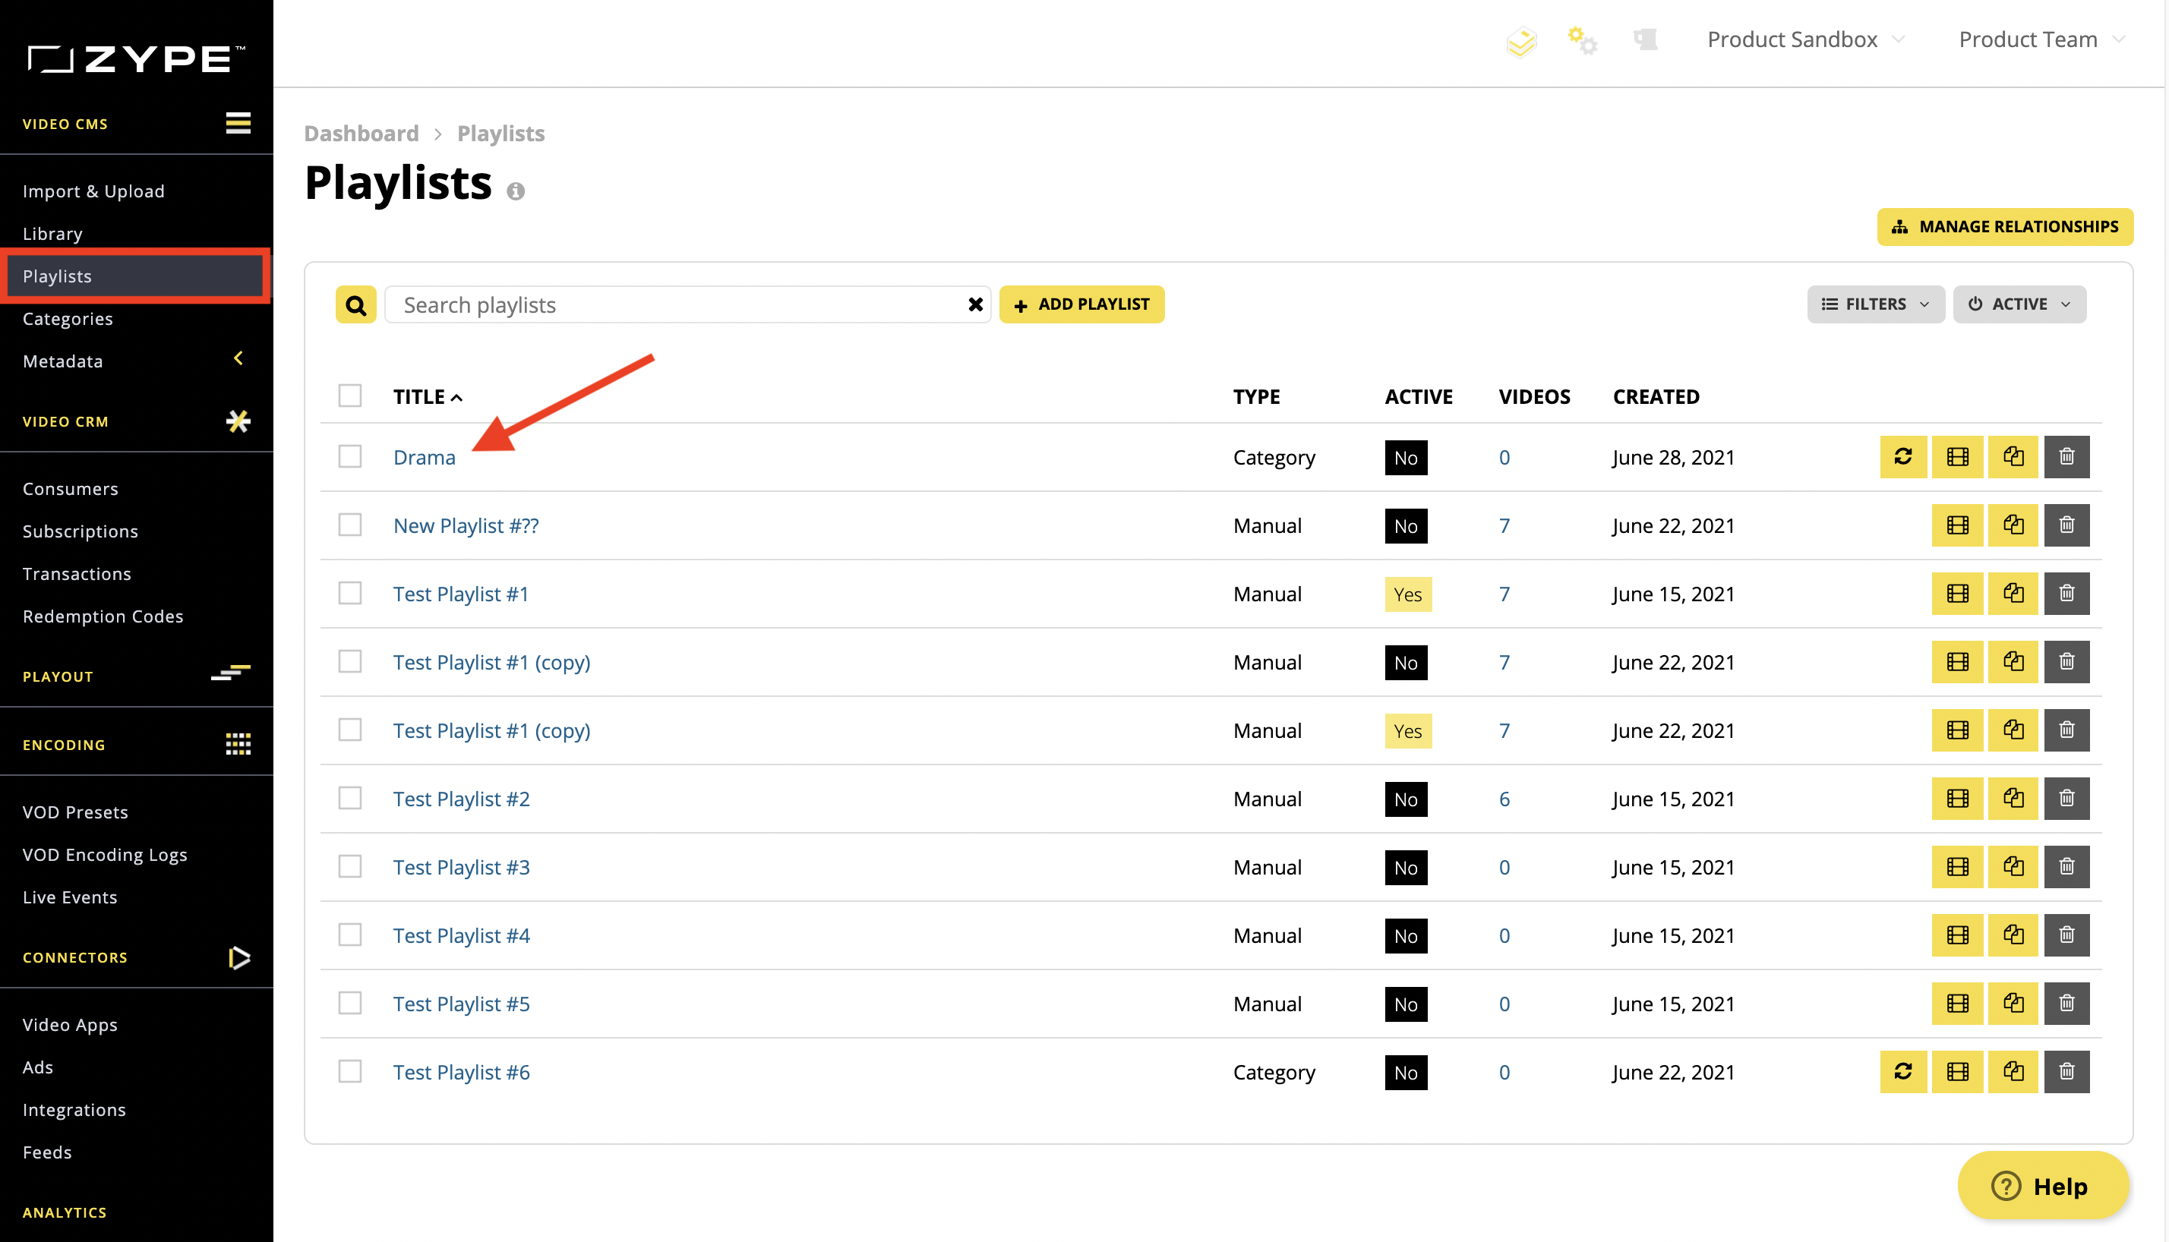Open the Filters dropdown
The image size is (2169, 1242).
(1876, 304)
